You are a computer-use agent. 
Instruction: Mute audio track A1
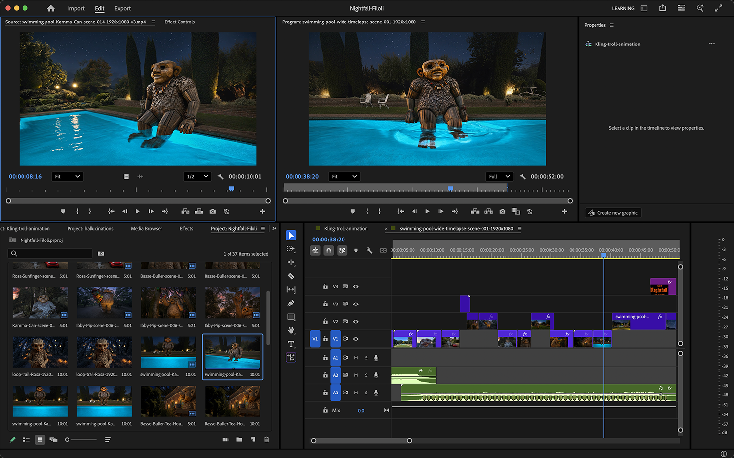(x=356, y=358)
